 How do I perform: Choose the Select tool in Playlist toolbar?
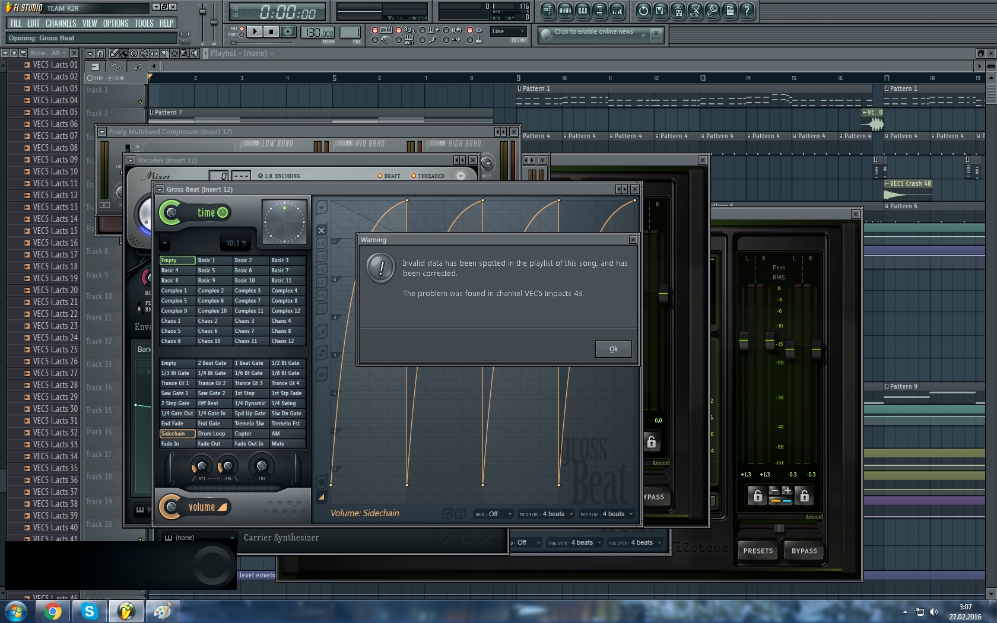pyautogui.click(x=174, y=53)
